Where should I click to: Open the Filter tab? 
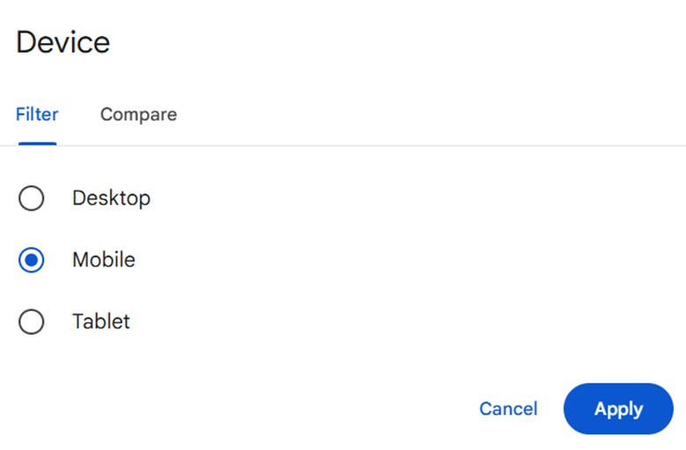pyautogui.click(x=37, y=114)
